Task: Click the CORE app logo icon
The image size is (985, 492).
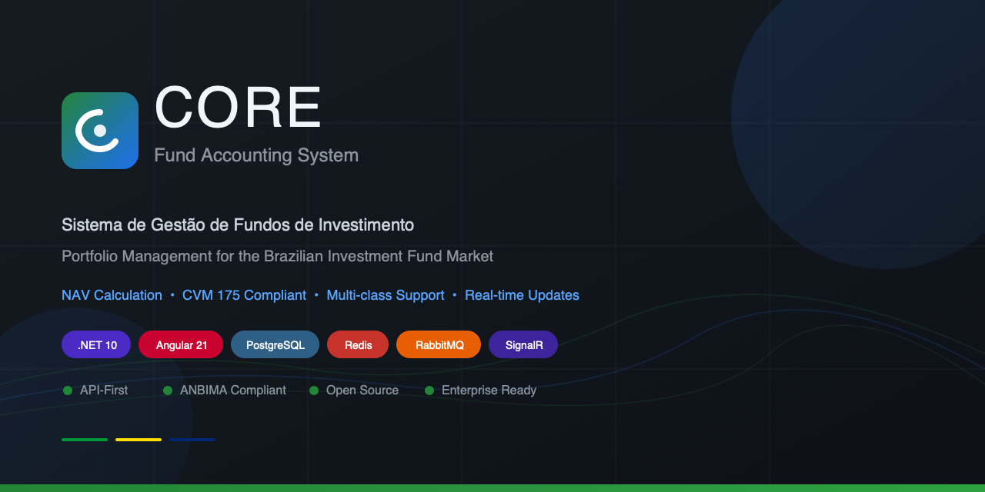Action: coord(100,130)
